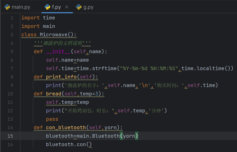Click the Python file icon on g.py tab
The height and width of the screenshot is (152, 237).
[79, 7]
